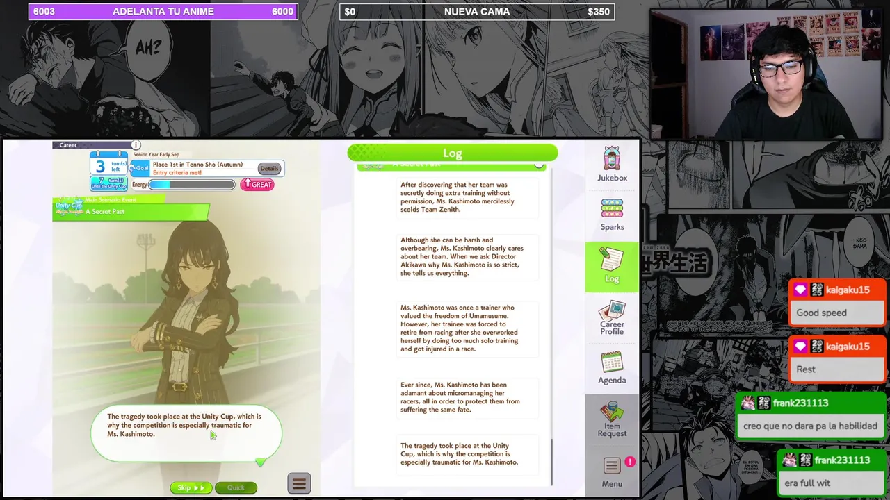Open the Career Profile panel
Screen dimensions: 890x500
point(612,318)
